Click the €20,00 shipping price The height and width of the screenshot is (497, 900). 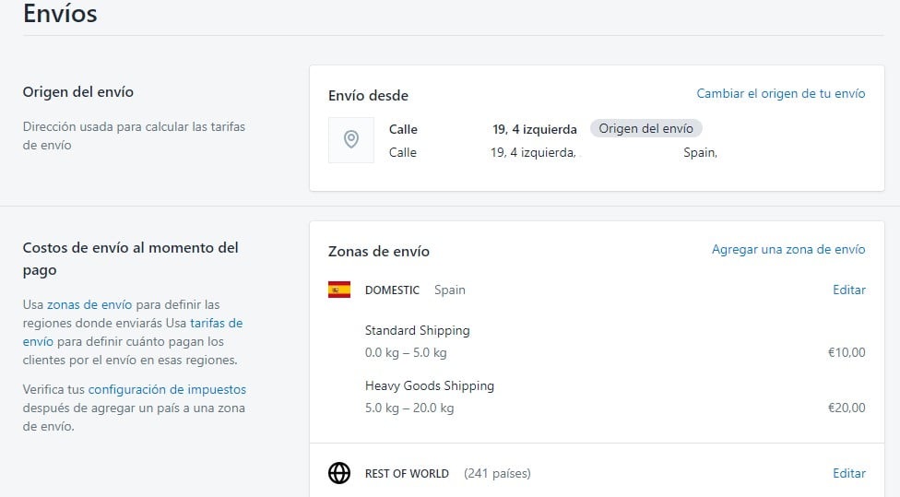pyautogui.click(x=847, y=408)
